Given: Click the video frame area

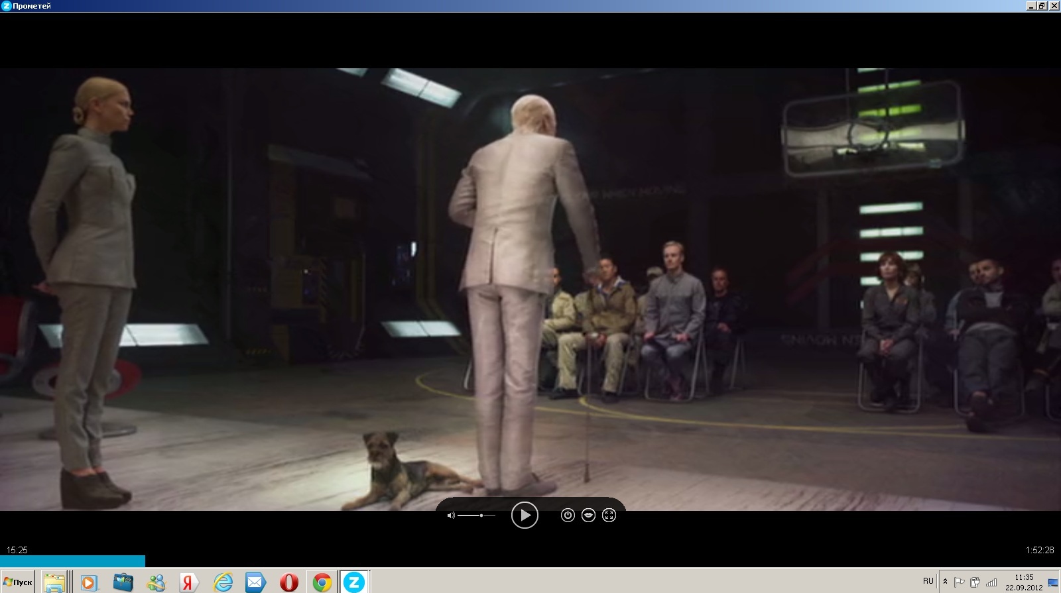Looking at the screenshot, I should [x=530, y=290].
